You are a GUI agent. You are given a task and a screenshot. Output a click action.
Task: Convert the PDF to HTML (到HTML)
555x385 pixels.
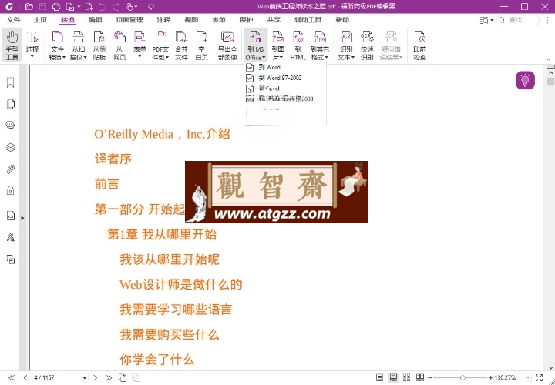298,45
